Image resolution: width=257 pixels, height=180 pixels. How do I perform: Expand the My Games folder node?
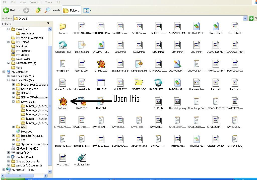(x=9, y=42)
